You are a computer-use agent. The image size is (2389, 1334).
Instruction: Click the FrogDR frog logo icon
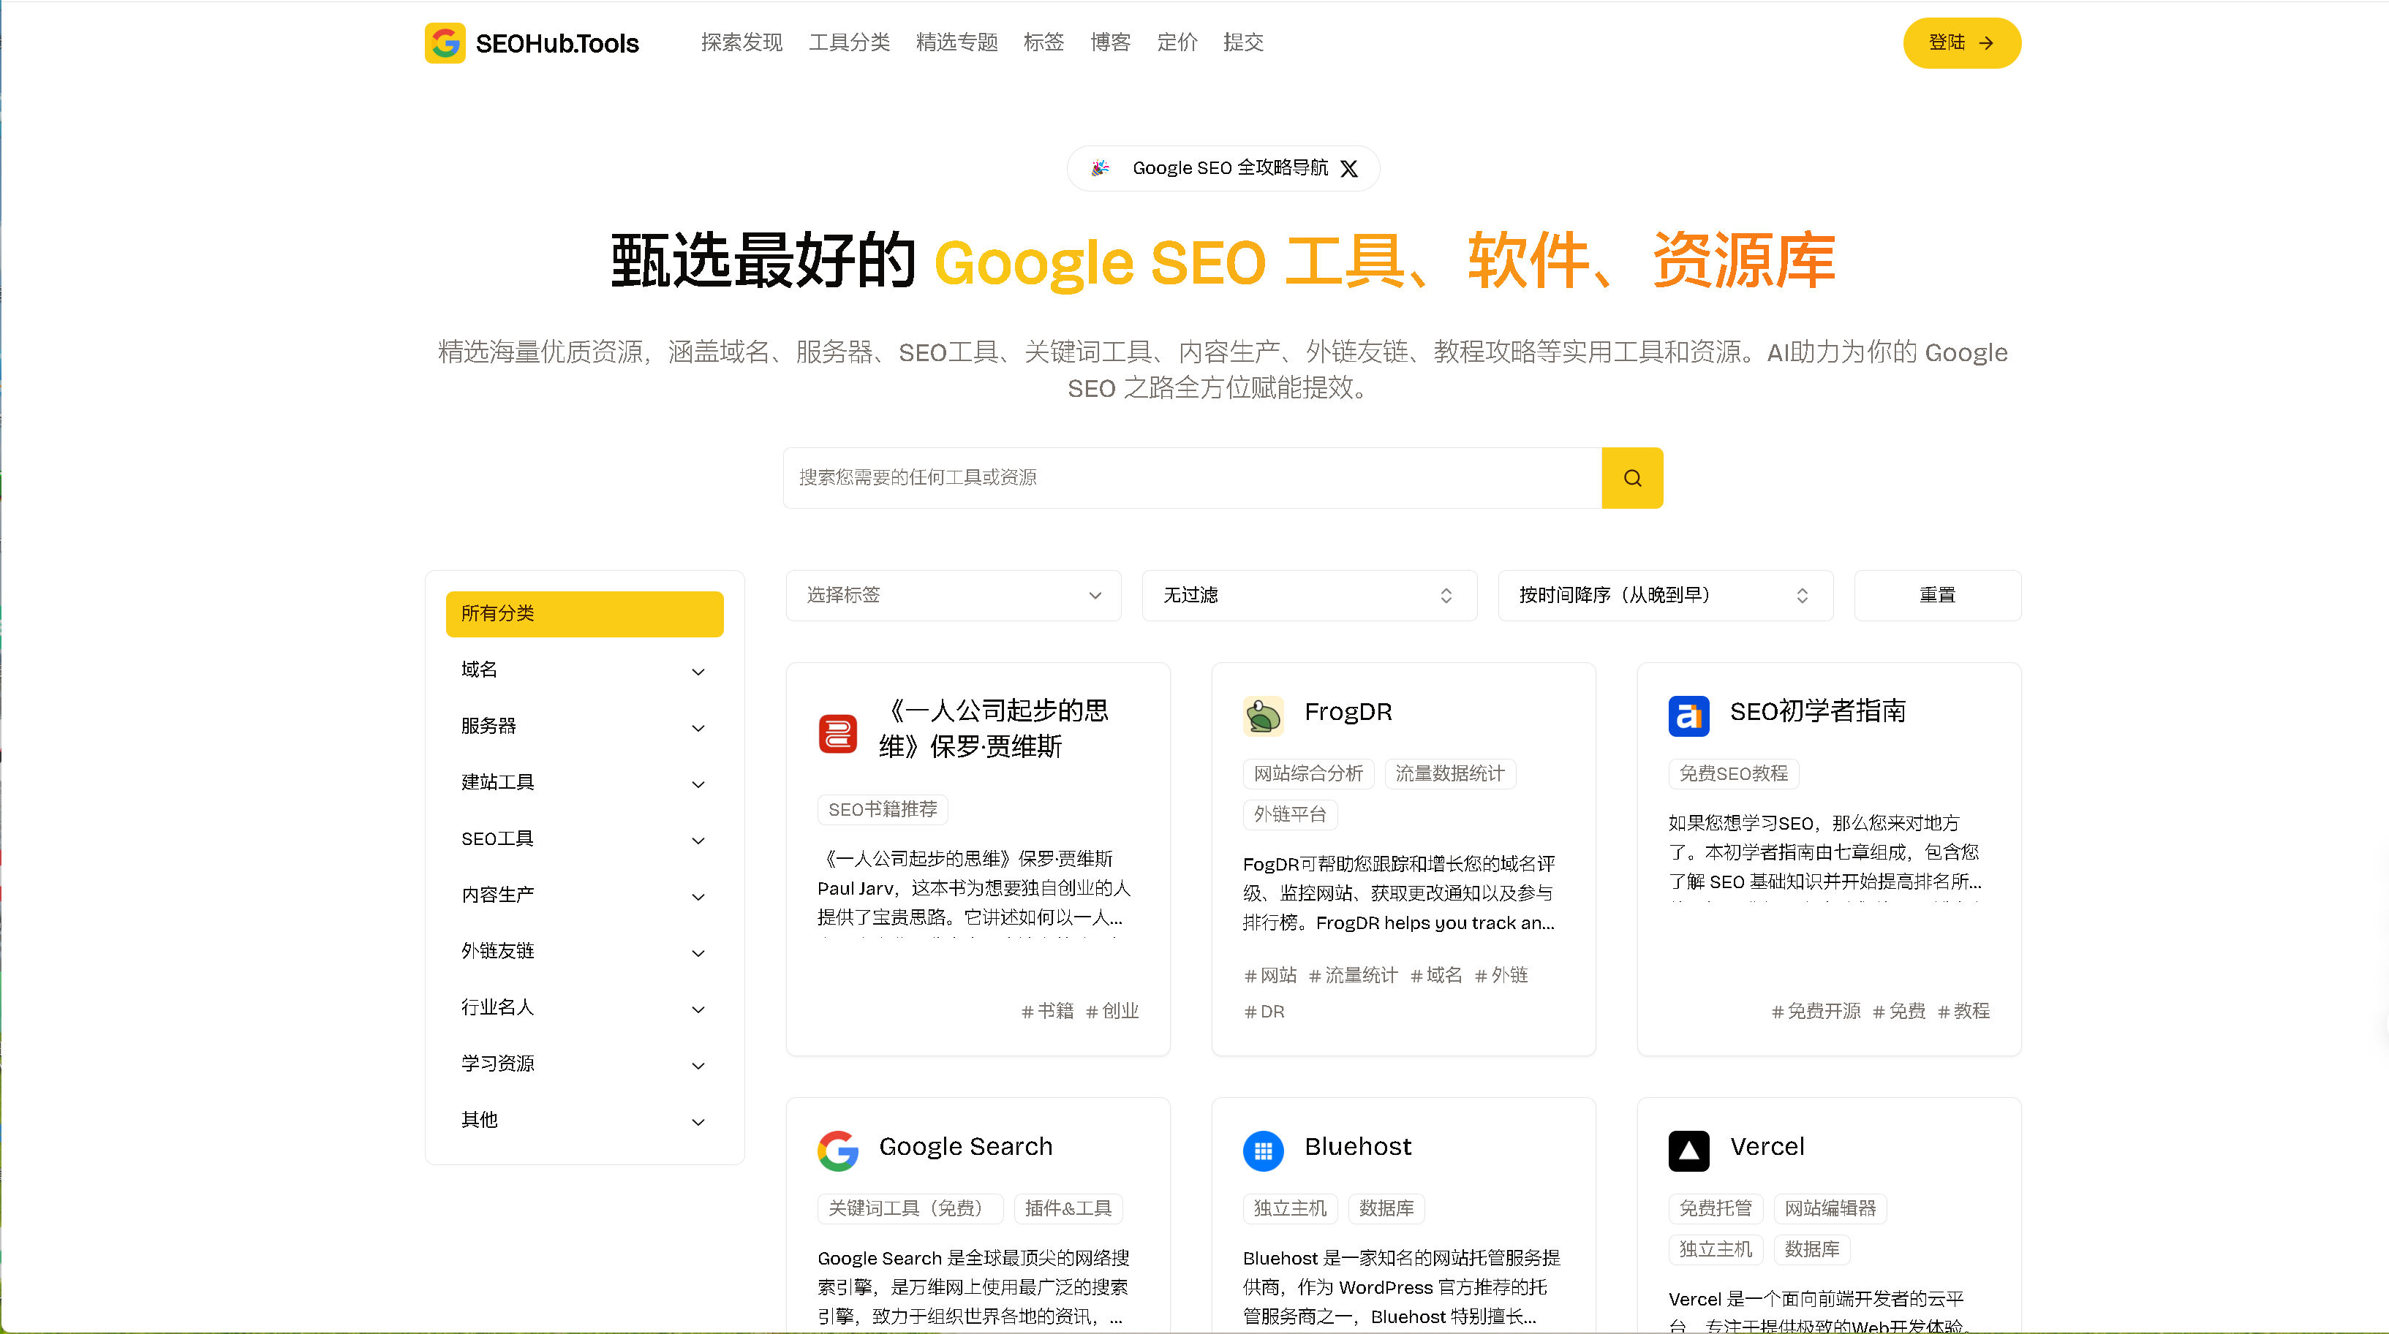pos(1263,716)
